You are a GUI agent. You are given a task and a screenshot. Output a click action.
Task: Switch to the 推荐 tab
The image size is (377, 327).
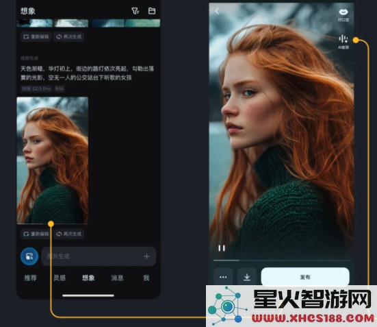coord(30,278)
